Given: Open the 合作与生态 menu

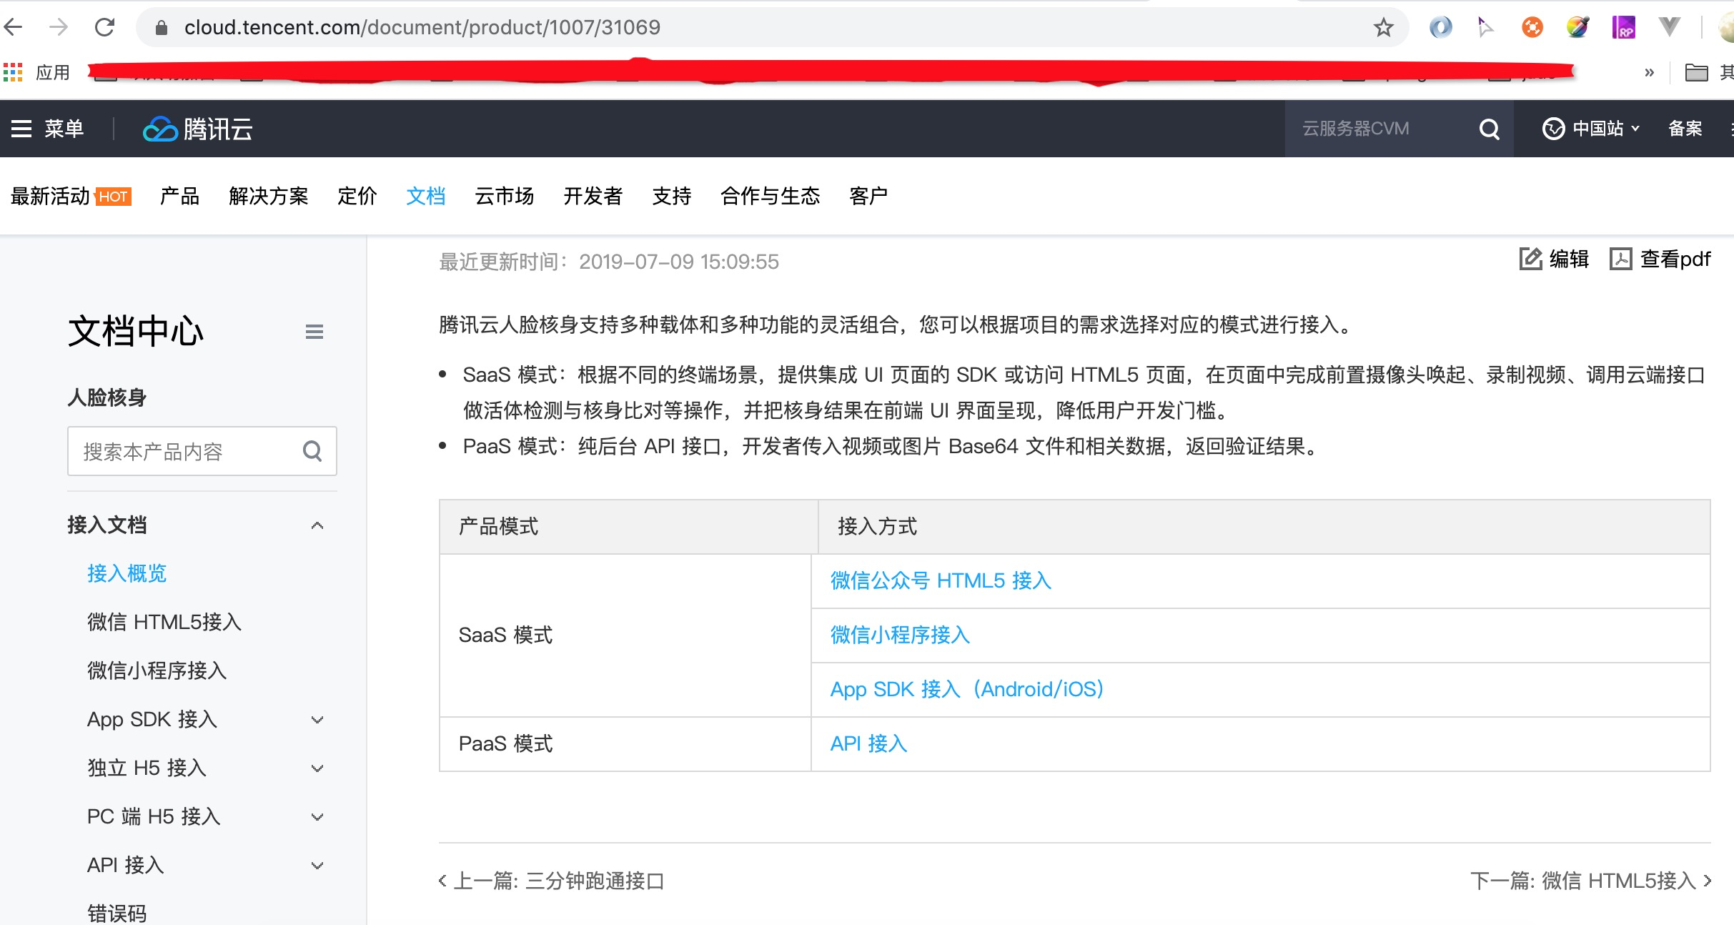Looking at the screenshot, I should click(x=770, y=196).
